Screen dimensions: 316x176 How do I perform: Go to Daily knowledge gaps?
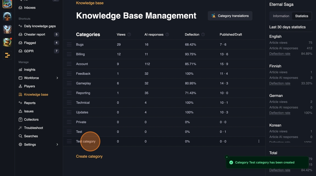click(x=40, y=26)
